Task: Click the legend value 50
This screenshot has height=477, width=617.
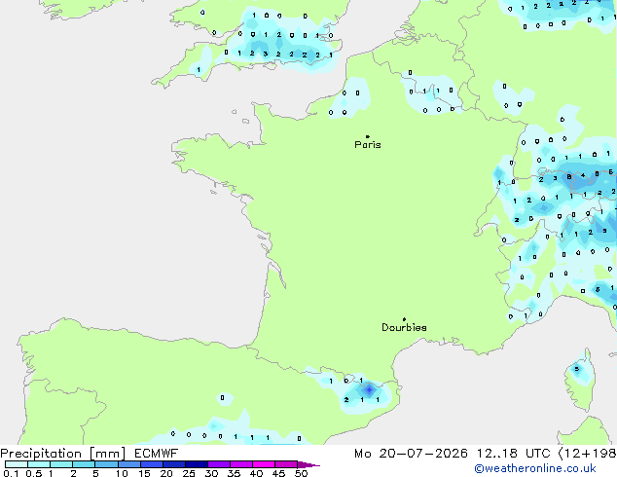Action: [301, 473]
